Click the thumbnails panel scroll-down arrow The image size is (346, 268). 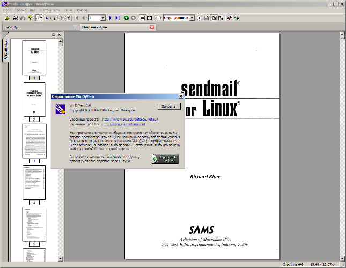(x=60, y=258)
